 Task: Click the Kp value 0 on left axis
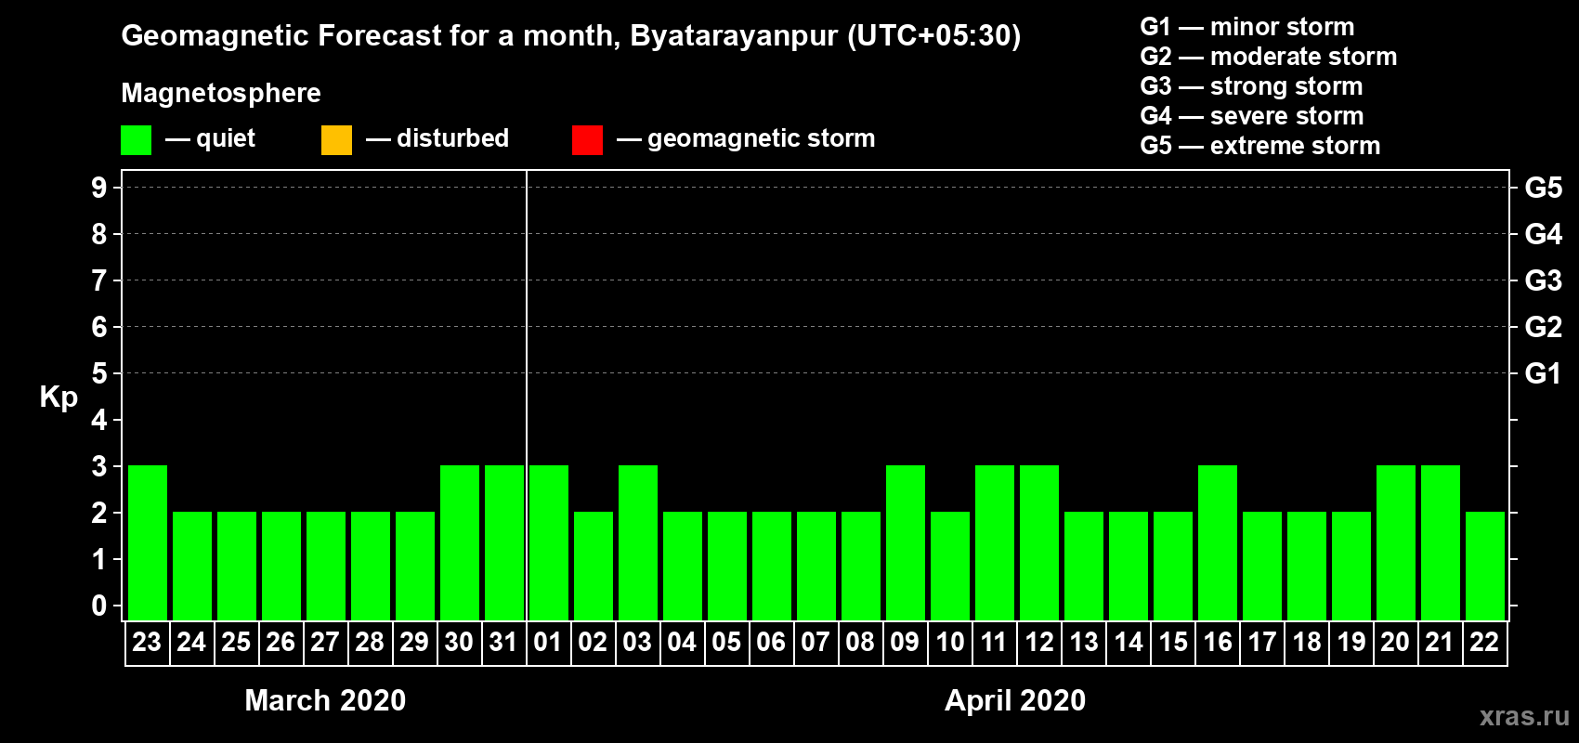(99, 606)
